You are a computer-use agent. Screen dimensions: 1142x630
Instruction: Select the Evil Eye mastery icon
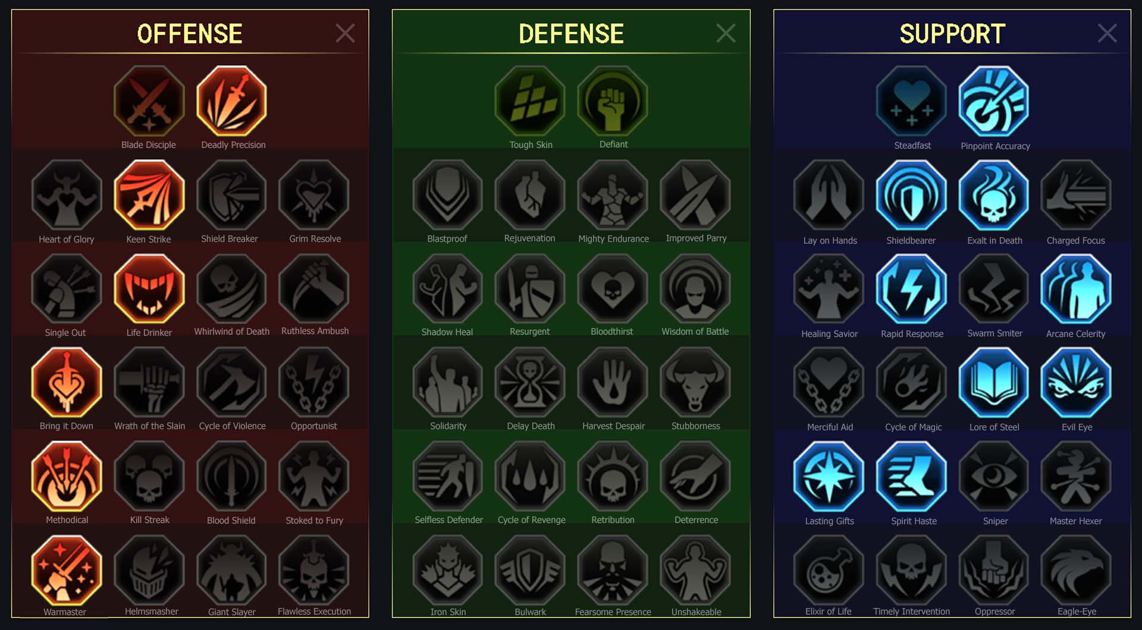pos(1076,383)
